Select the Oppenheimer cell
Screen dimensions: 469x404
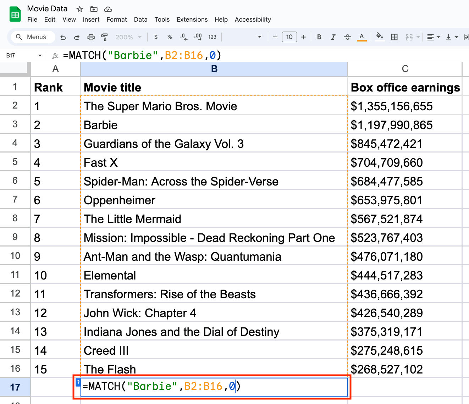[214, 200]
